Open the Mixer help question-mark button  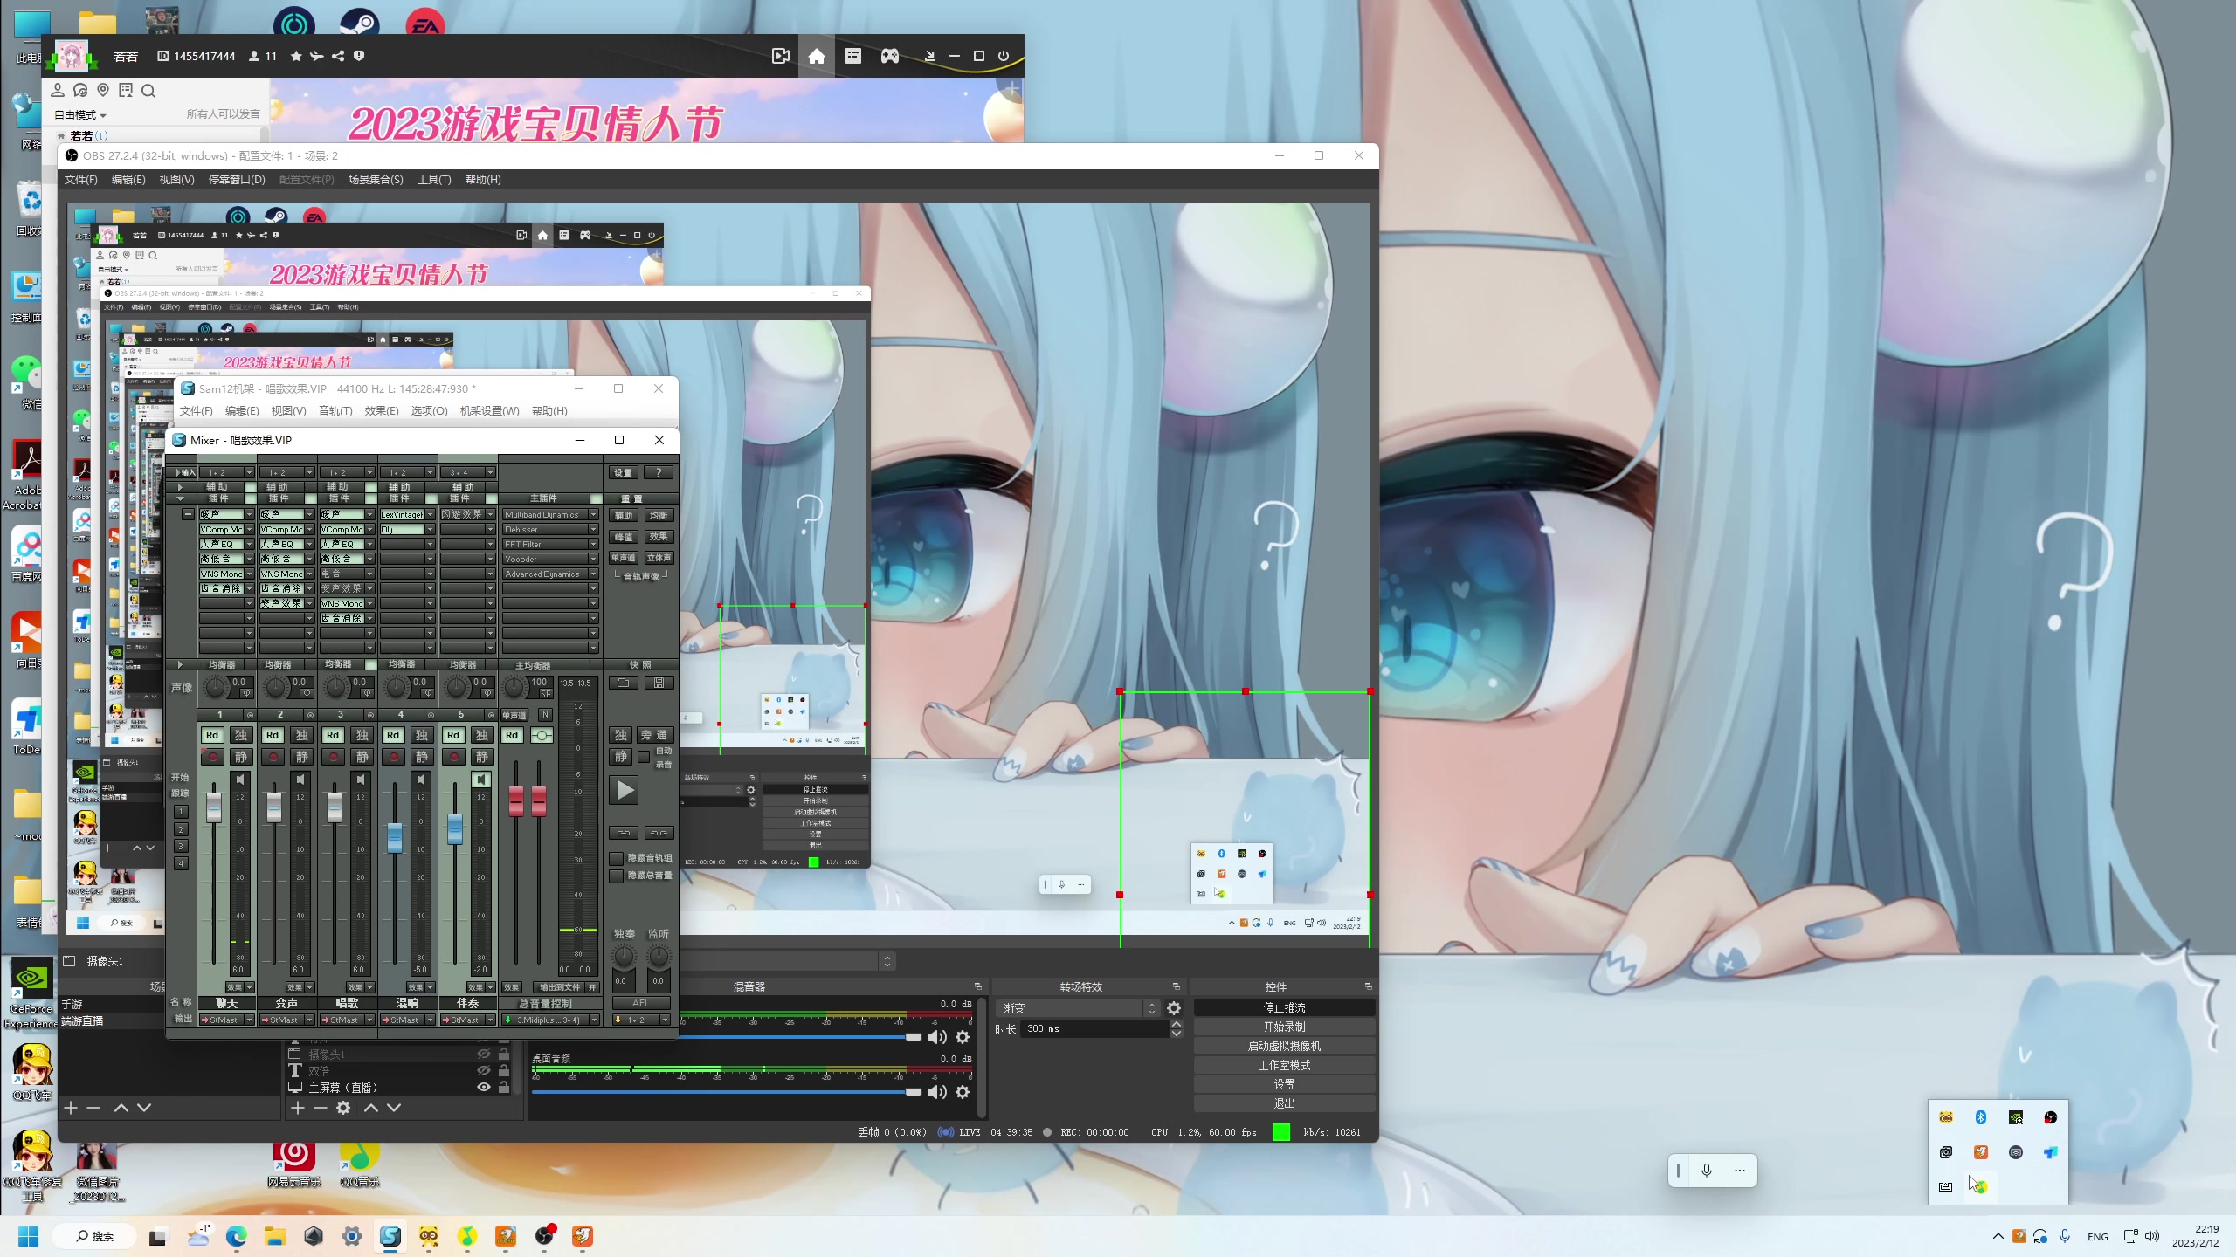pos(659,472)
